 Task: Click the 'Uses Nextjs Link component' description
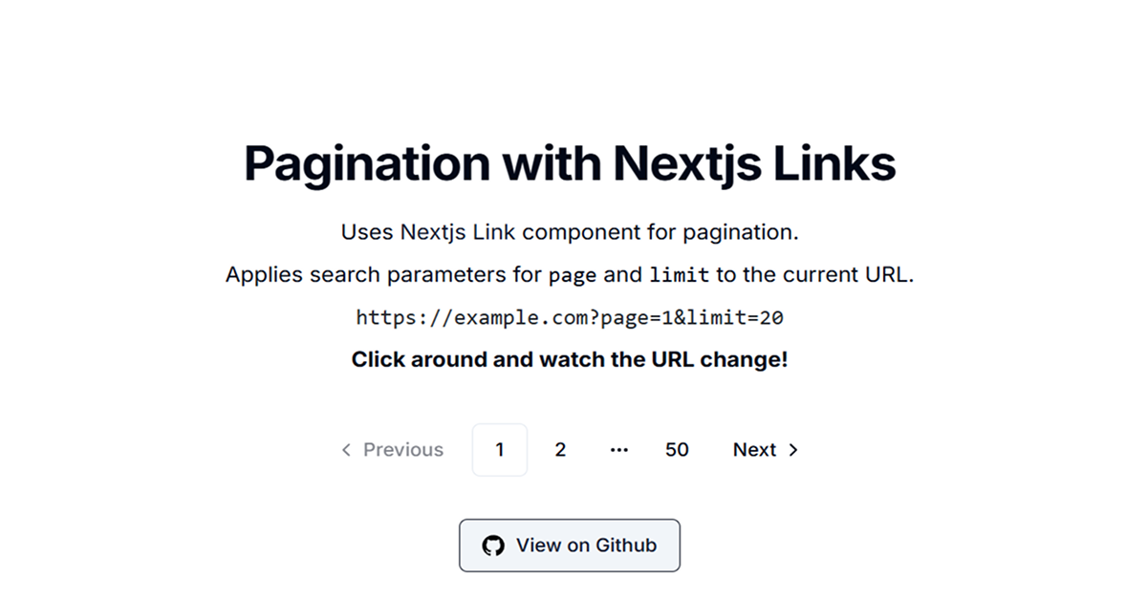(x=570, y=231)
